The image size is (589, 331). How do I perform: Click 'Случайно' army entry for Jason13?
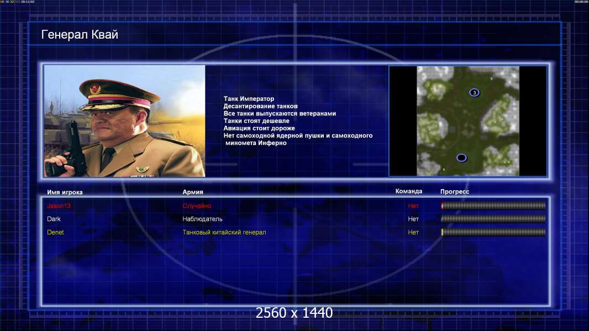coord(197,206)
